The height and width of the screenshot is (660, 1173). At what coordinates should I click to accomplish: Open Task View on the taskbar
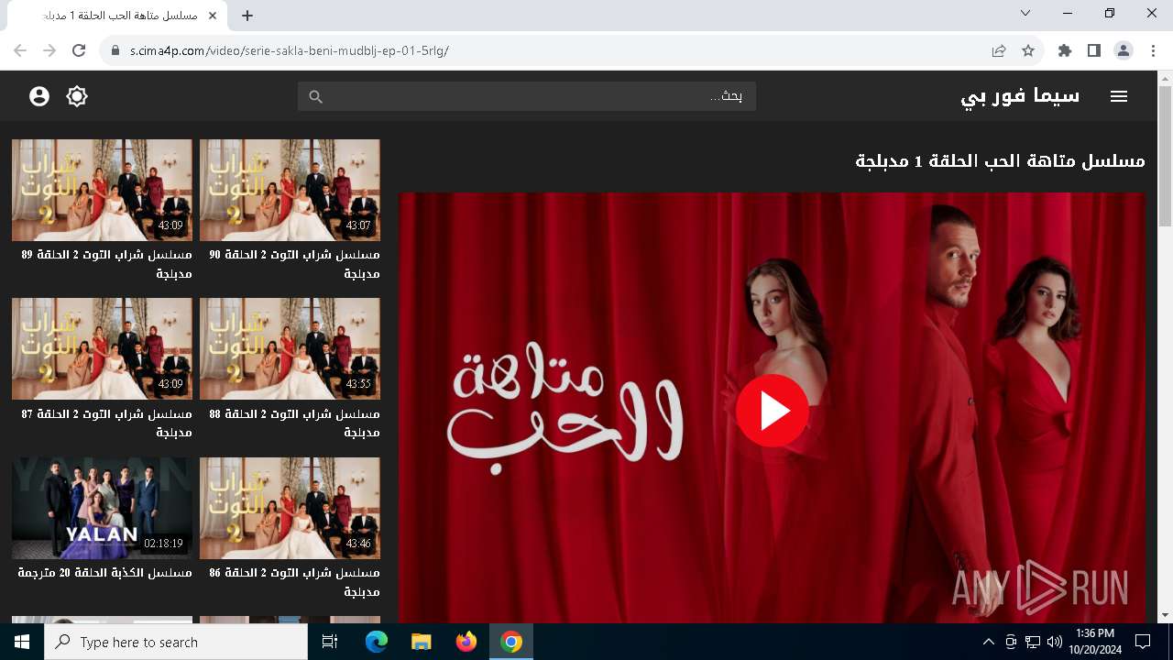pyautogui.click(x=330, y=642)
